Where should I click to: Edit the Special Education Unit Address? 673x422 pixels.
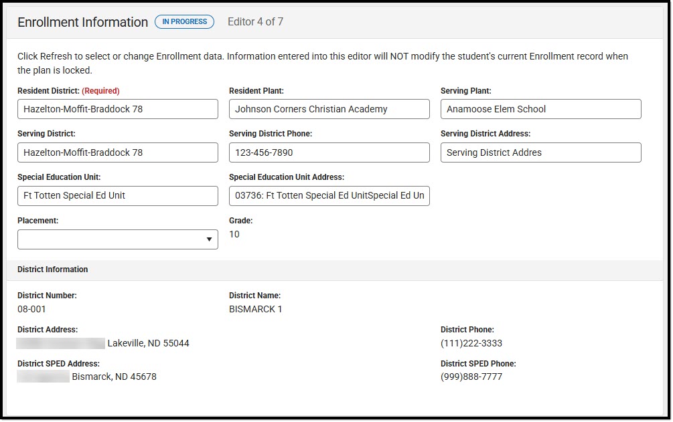(329, 195)
